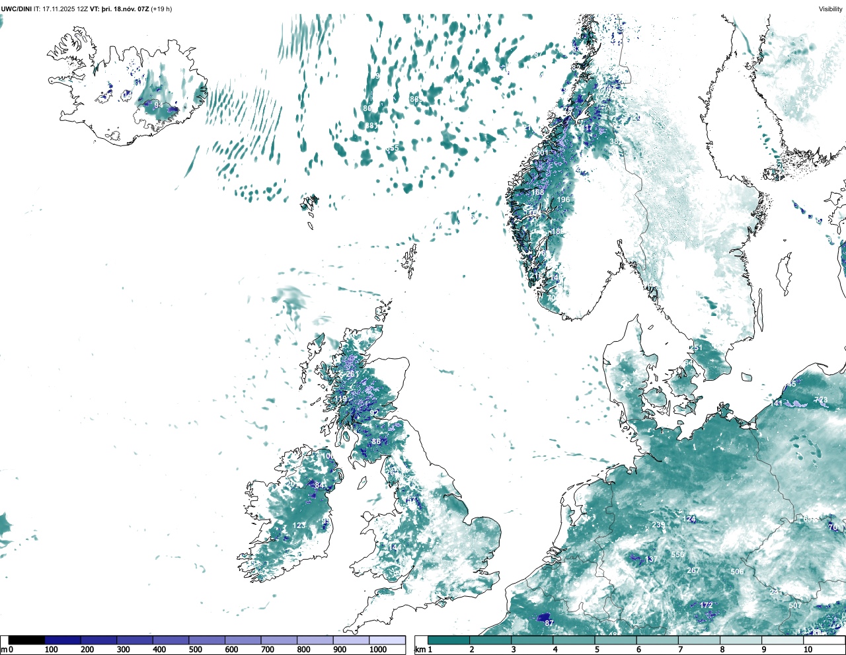Viewport: 846px width, 655px height.
Task: Select the 900–1000 m pale lavender swatch
Action: 351,640
